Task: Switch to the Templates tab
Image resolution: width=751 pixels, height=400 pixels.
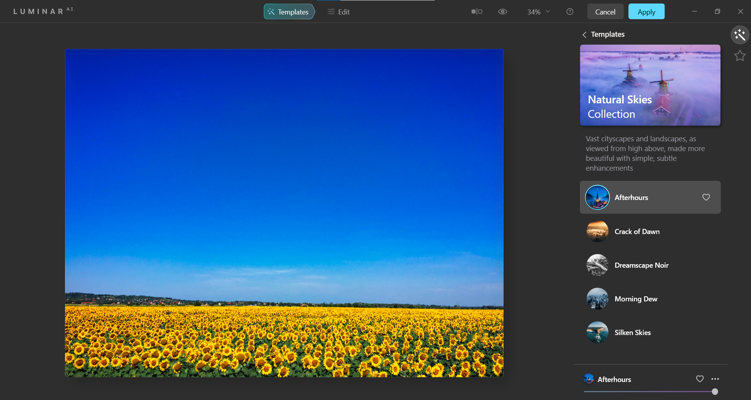Action: pos(289,12)
